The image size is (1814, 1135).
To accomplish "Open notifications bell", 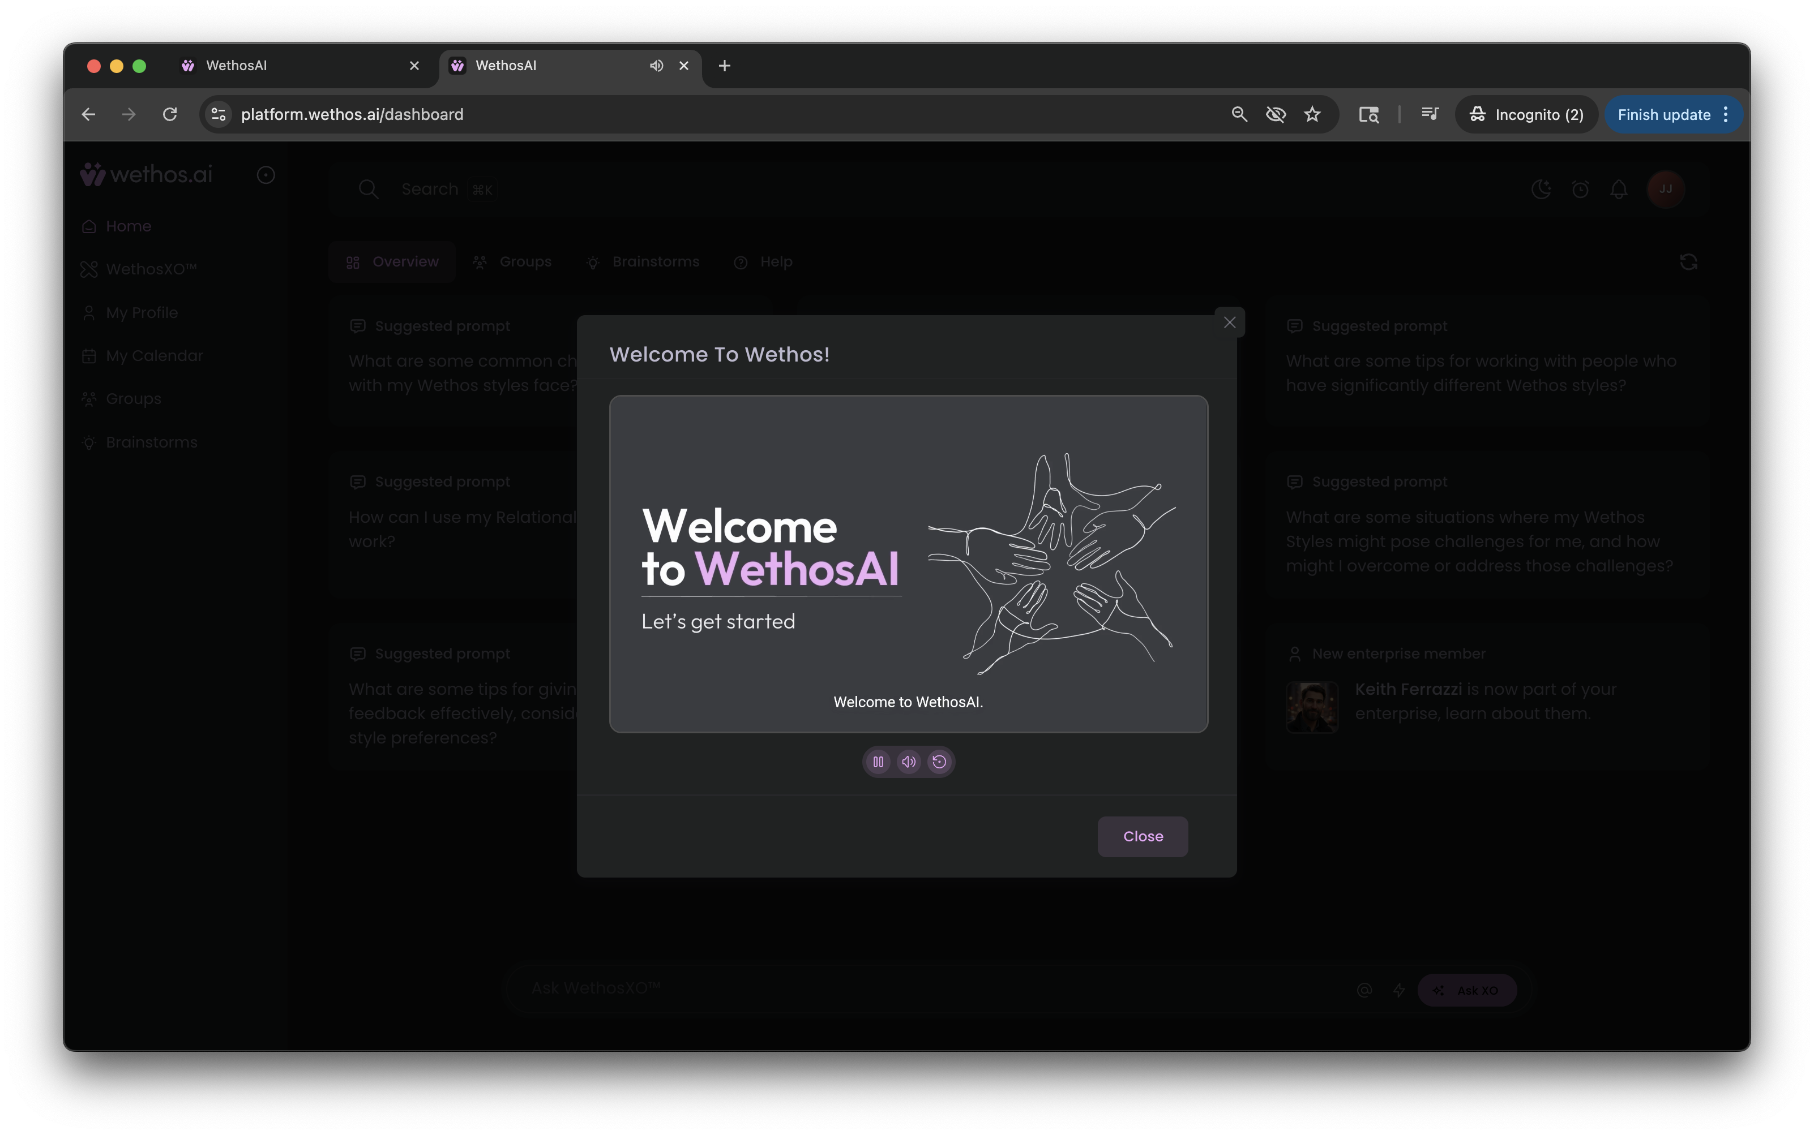I will 1619,189.
